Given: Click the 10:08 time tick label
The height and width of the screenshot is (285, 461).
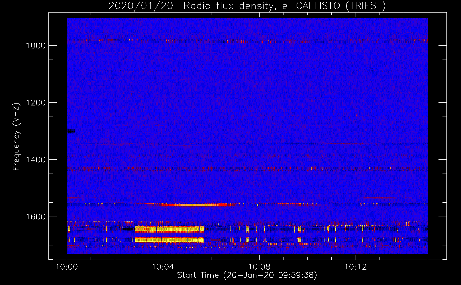Looking at the screenshot, I should click(x=259, y=267).
